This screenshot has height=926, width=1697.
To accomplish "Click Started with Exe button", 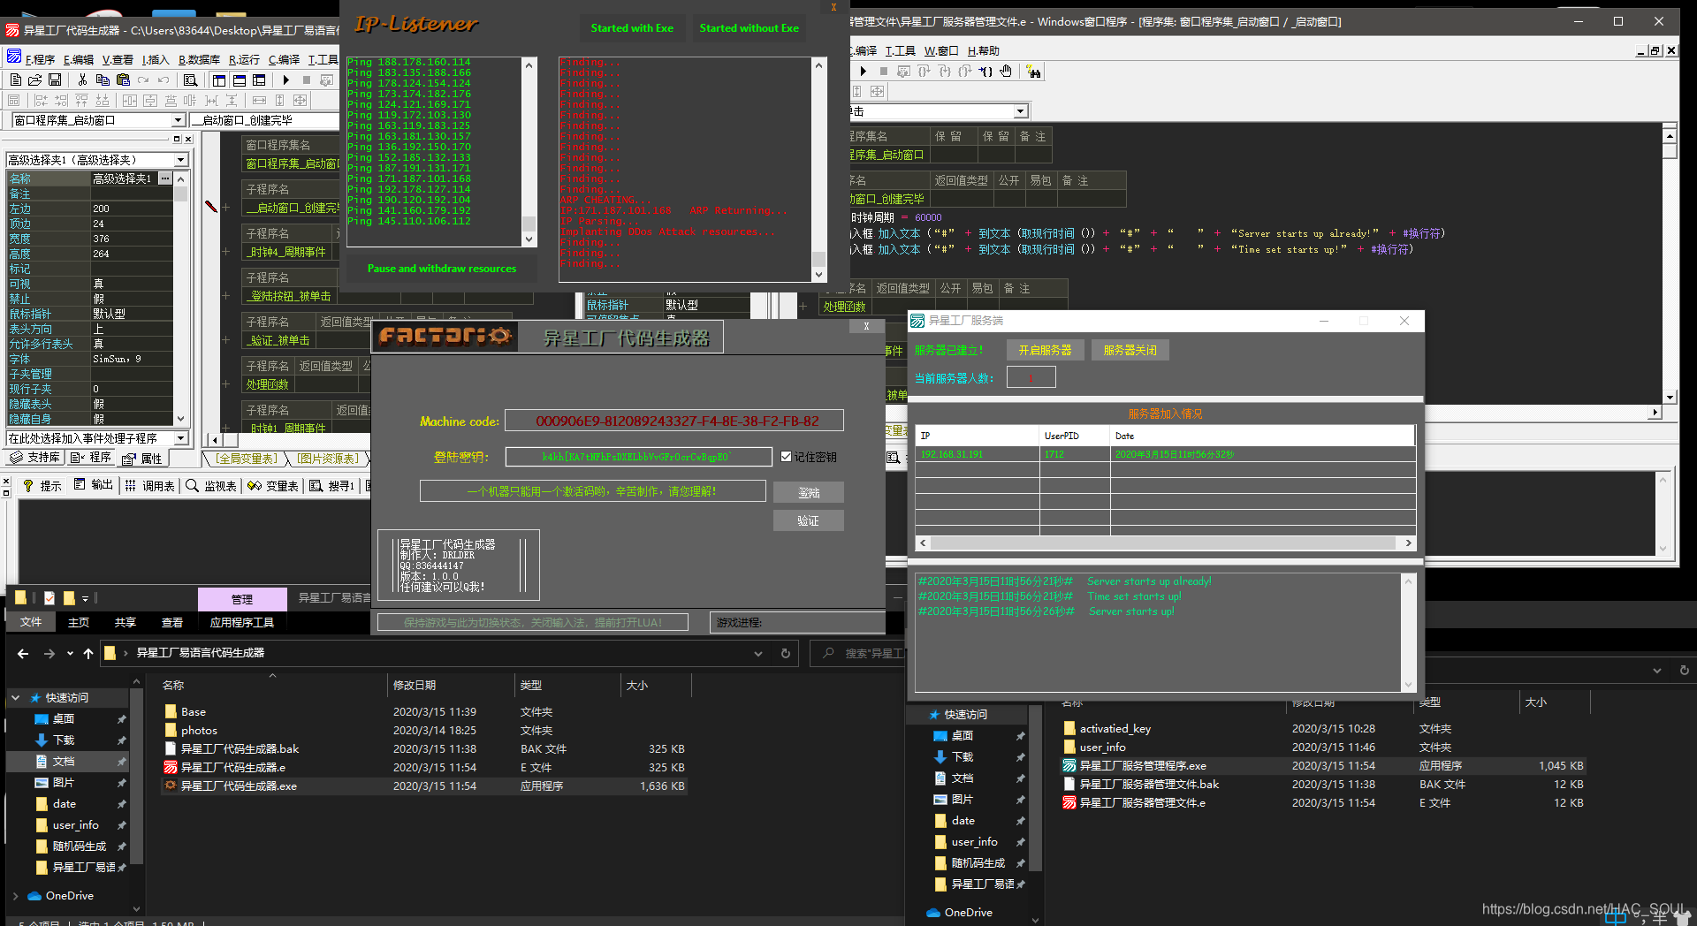I will [x=632, y=28].
